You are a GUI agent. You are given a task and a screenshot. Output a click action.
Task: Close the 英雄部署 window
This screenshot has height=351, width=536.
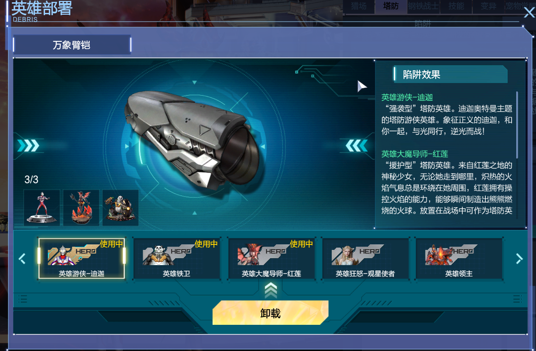[x=529, y=12]
